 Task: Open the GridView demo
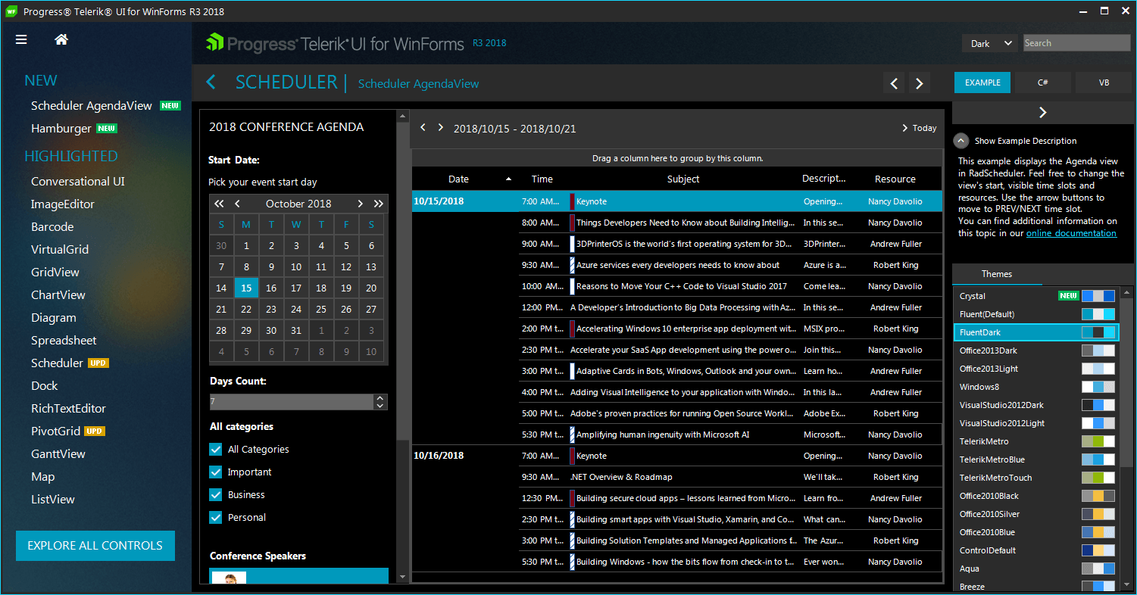pyautogui.click(x=55, y=273)
